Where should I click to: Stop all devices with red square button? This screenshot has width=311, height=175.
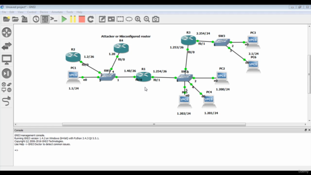coord(82,19)
